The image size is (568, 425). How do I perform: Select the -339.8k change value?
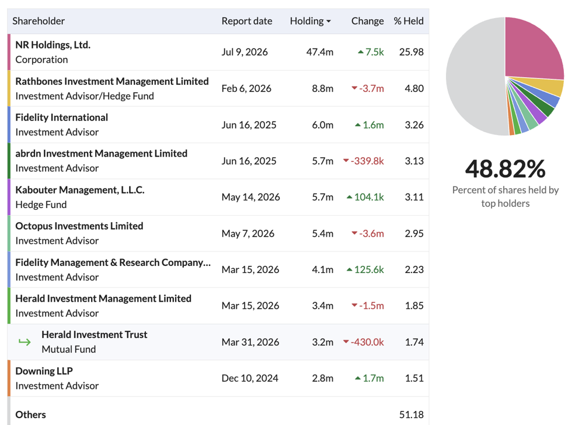[x=367, y=161]
